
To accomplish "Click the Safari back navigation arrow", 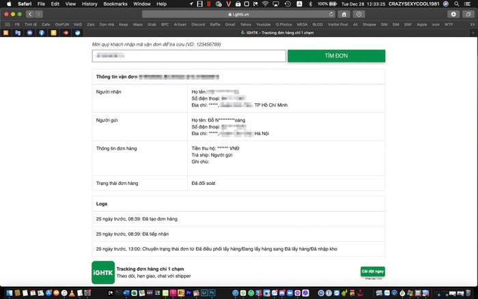I will pos(30,14).
